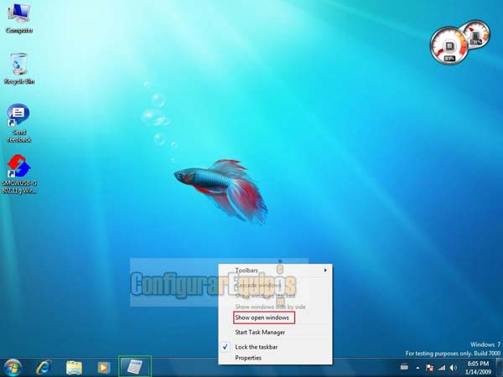
Task: Choose Cascade windows in the context menu
Action: 276,285
